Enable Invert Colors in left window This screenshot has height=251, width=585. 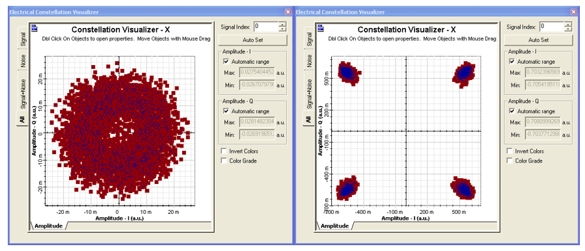224,152
